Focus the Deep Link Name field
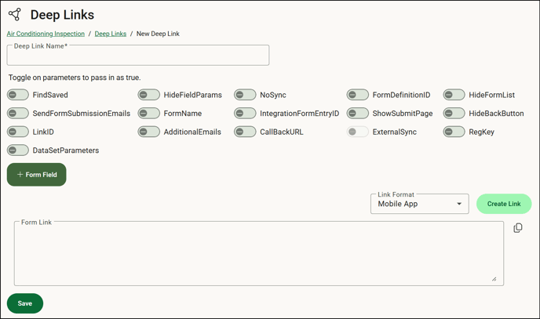 tap(138, 55)
